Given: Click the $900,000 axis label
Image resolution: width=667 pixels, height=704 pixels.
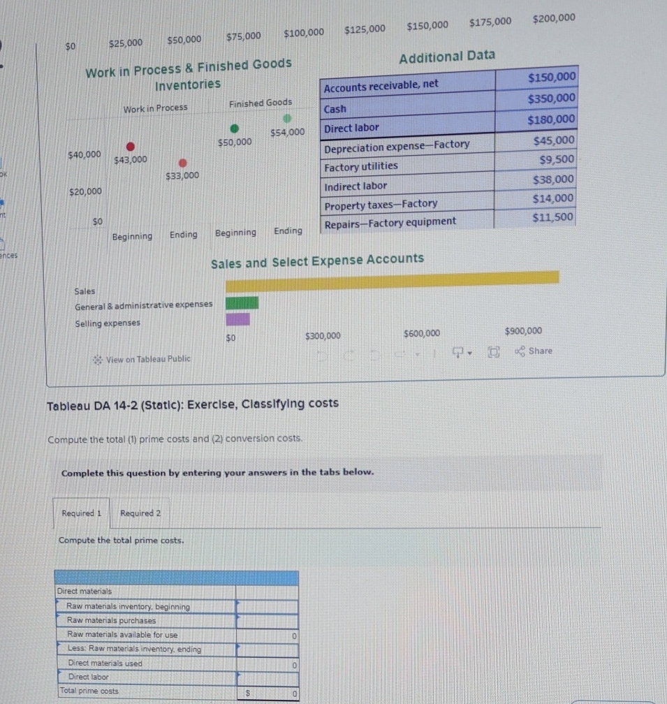Looking at the screenshot, I should pyautogui.click(x=523, y=331).
